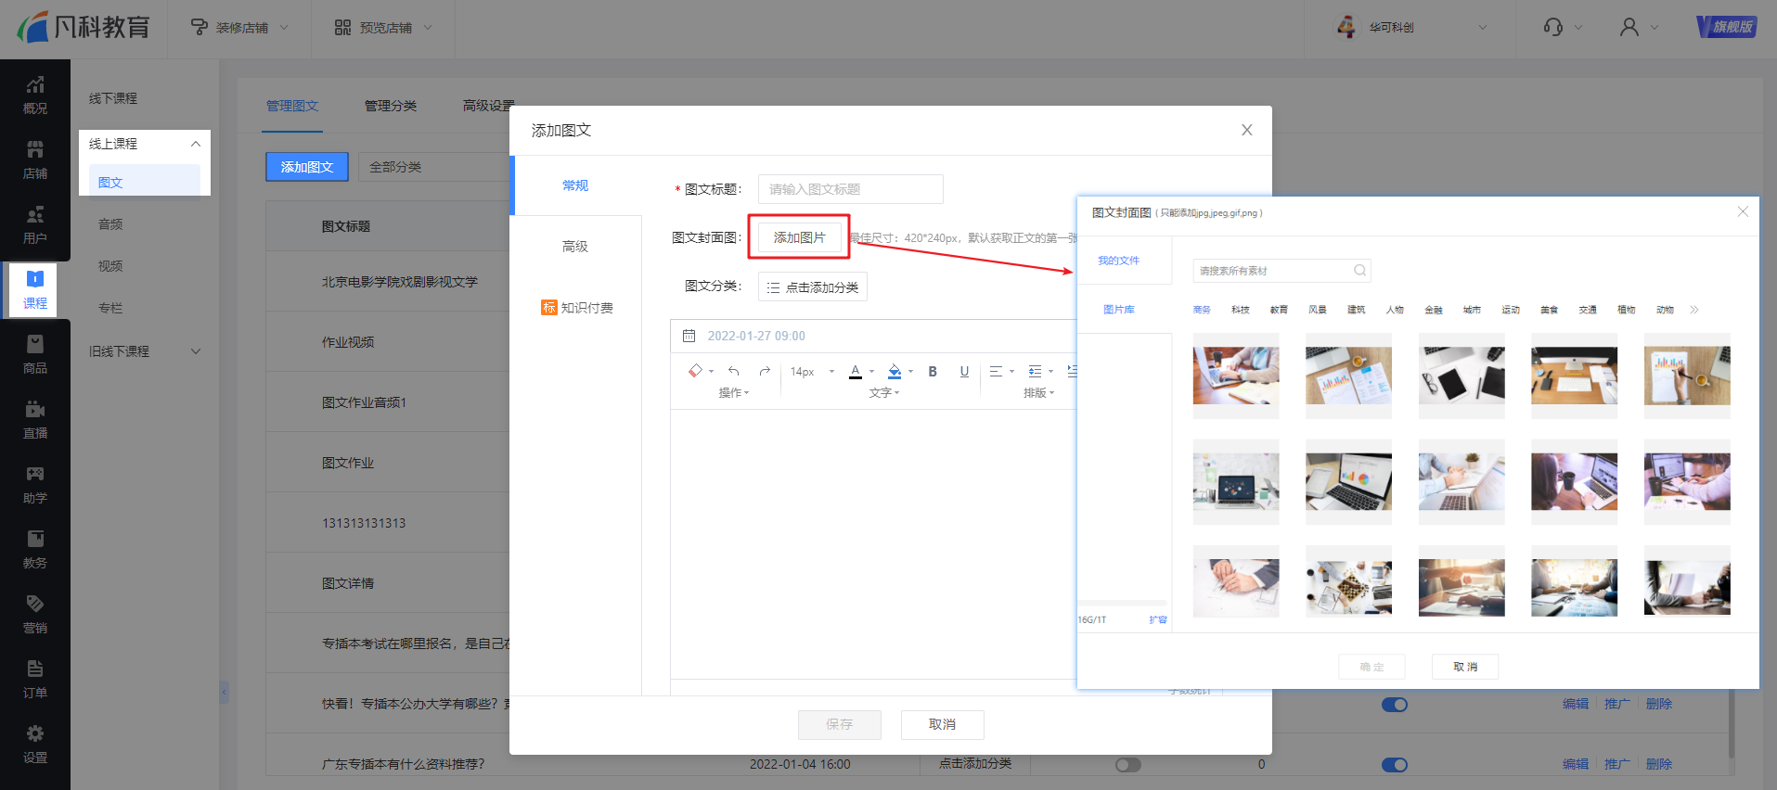Open the 直播 live-stream sidebar icon
This screenshot has width=1777, height=790.
click(35, 420)
